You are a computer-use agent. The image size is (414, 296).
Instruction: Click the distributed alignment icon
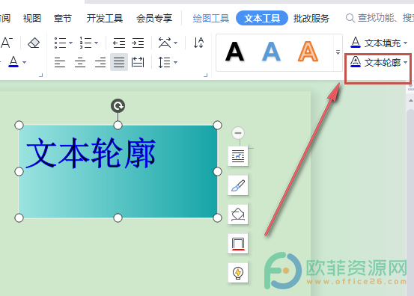click(138, 63)
